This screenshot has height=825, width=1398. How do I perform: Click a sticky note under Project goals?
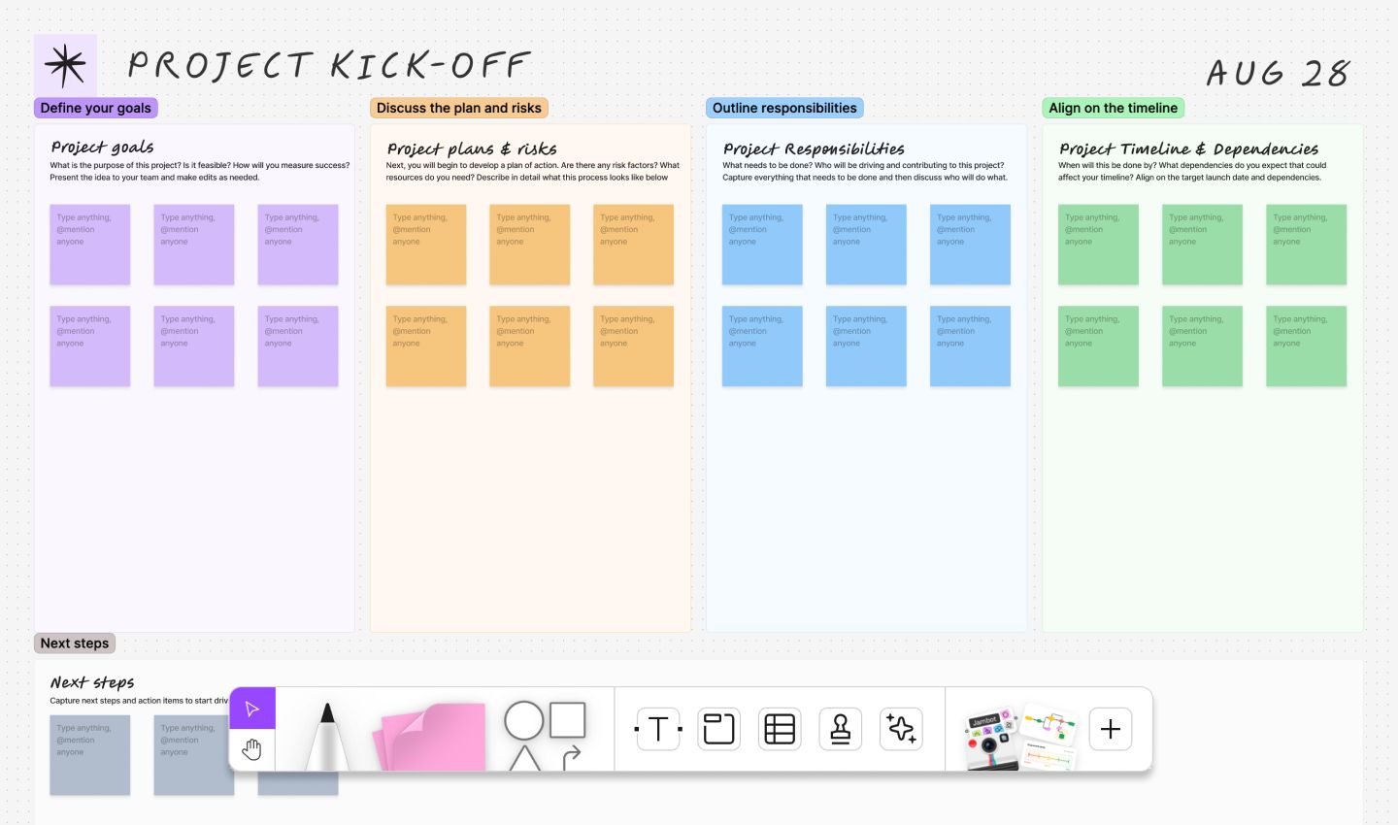click(x=89, y=244)
